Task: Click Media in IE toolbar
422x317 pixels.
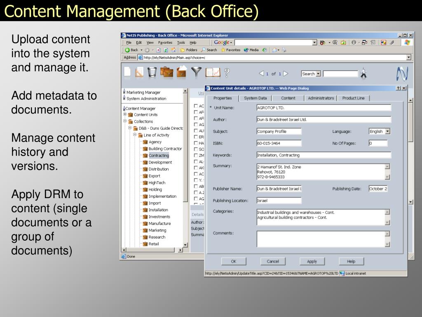Action: coord(251,50)
